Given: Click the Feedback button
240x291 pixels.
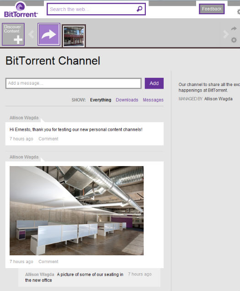Looking at the screenshot, I should coord(212,9).
